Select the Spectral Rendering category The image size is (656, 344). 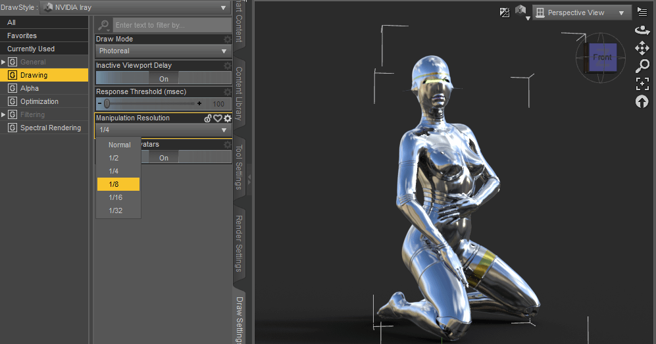coord(44,128)
